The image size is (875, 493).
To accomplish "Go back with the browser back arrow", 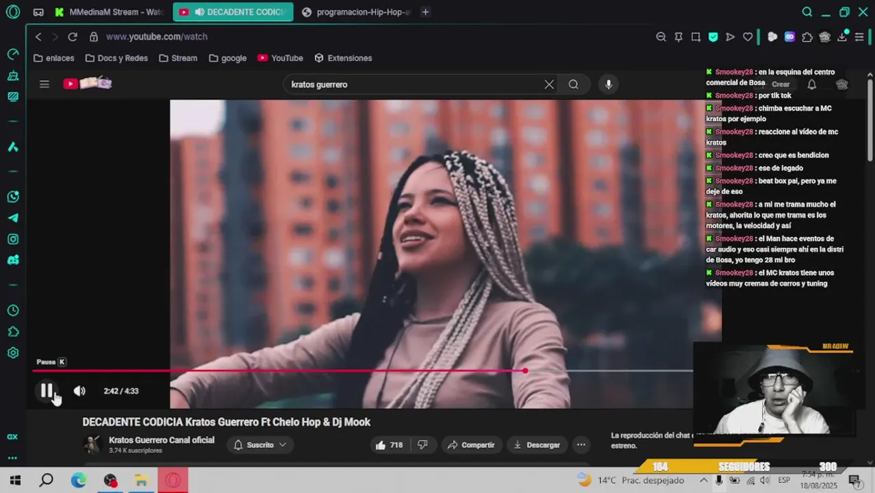I will click(38, 37).
